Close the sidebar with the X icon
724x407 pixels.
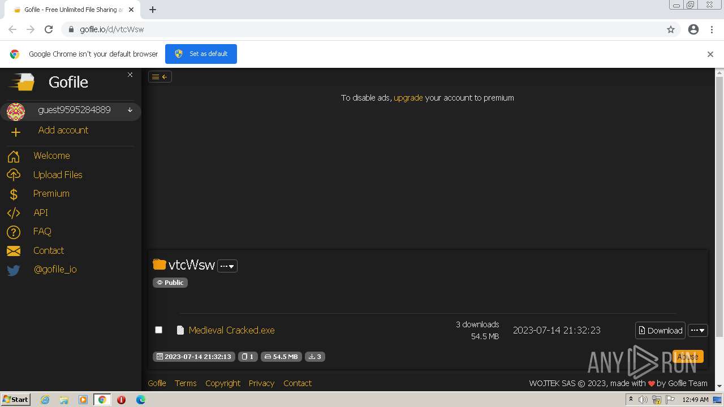click(130, 75)
